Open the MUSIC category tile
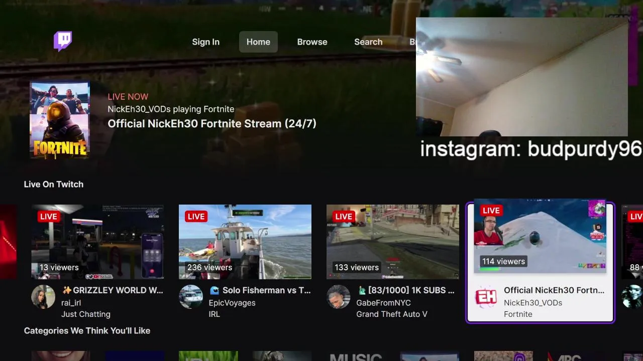This screenshot has height=361, width=643. point(356,356)
